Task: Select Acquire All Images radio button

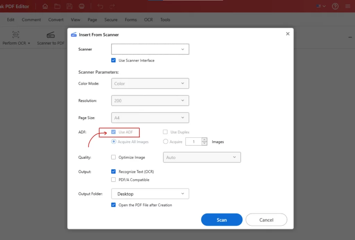Action: [114, 142]
